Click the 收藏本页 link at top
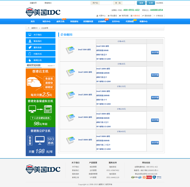190x187 pixels. point(33,3)
